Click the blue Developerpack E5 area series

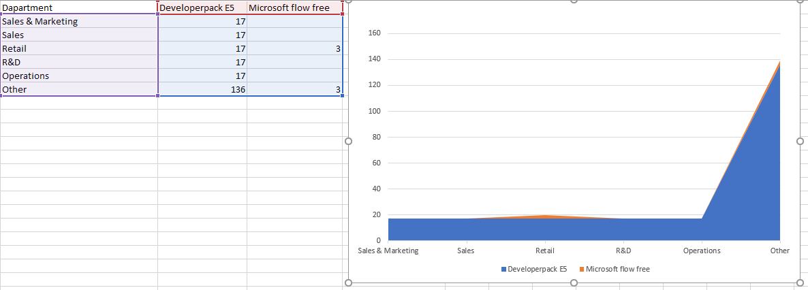pyautogui.click(x=545, y=230)
